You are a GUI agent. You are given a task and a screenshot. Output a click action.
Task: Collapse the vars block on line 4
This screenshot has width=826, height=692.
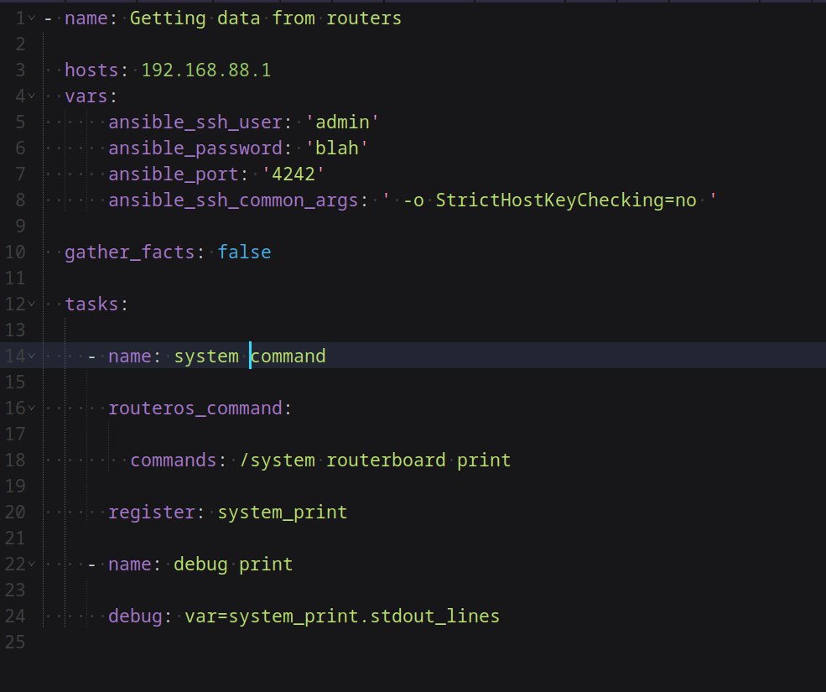pos(32,96)
